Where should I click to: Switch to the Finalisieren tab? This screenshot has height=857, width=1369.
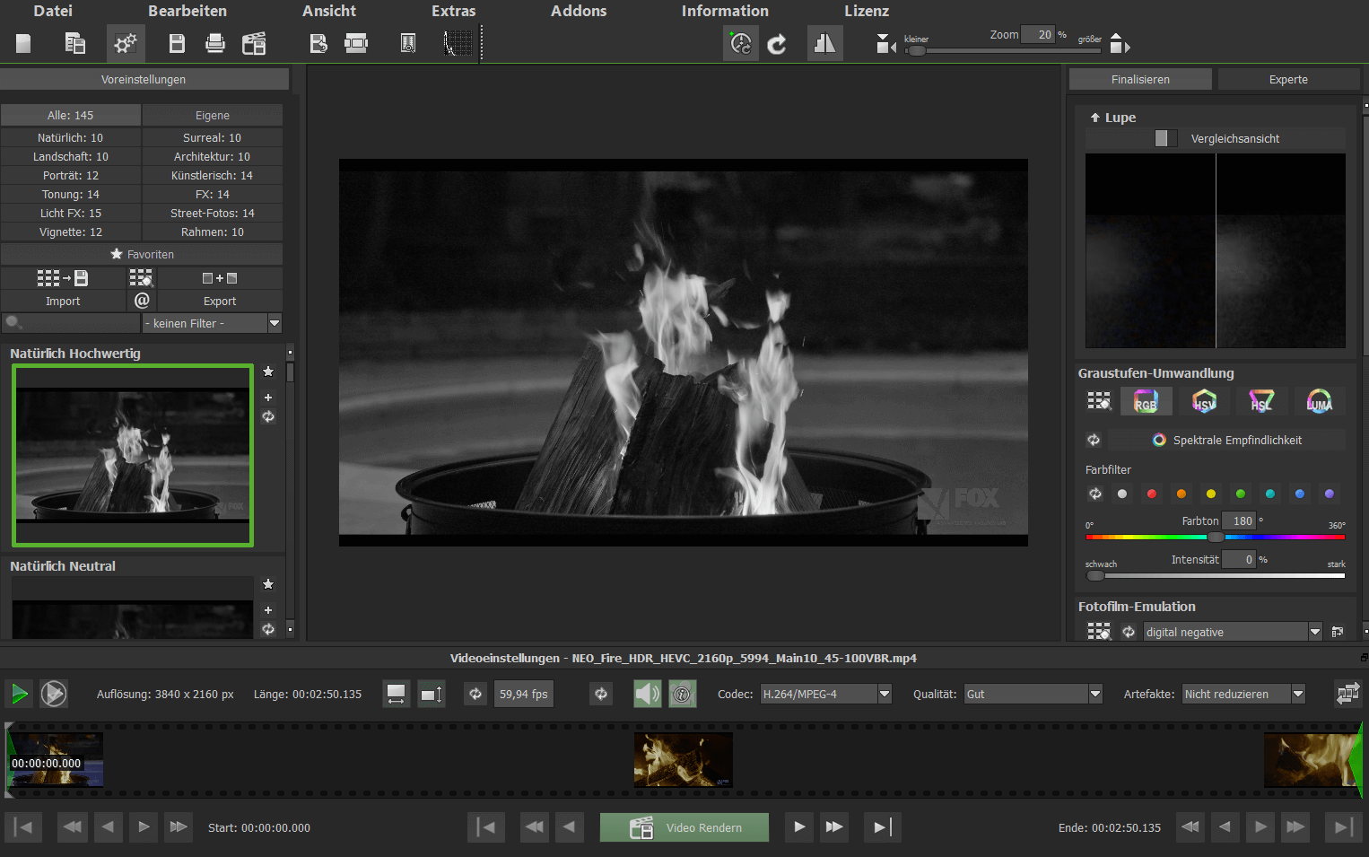1140,79
